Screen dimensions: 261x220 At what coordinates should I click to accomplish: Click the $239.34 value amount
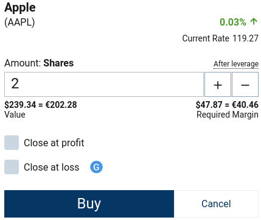pyautogui.click(x=20, y=105)
